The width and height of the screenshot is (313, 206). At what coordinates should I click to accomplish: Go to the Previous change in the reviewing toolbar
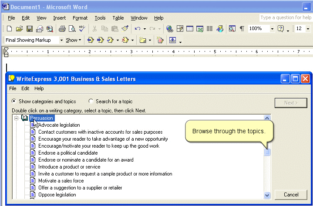click(x=91, y=40)
